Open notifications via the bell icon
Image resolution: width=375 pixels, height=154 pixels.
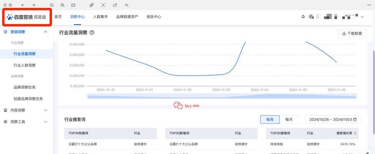(303, 17)
